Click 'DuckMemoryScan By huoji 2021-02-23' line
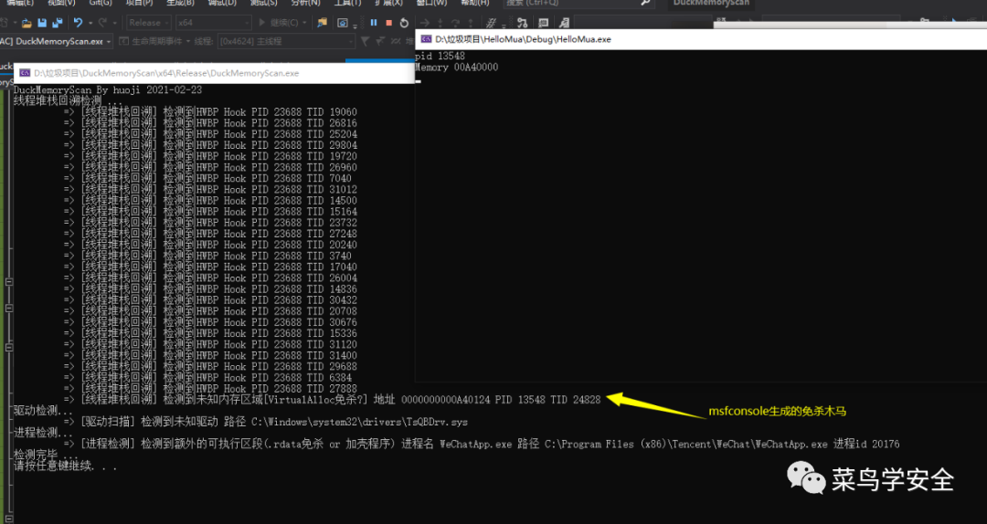Image resolution: width=987 pixels, height=524 pixels. click(108, 90)
